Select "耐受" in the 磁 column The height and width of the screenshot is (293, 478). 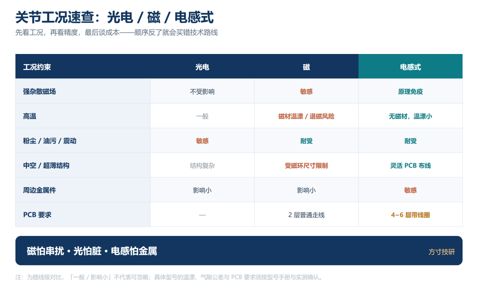coord(306,141)
